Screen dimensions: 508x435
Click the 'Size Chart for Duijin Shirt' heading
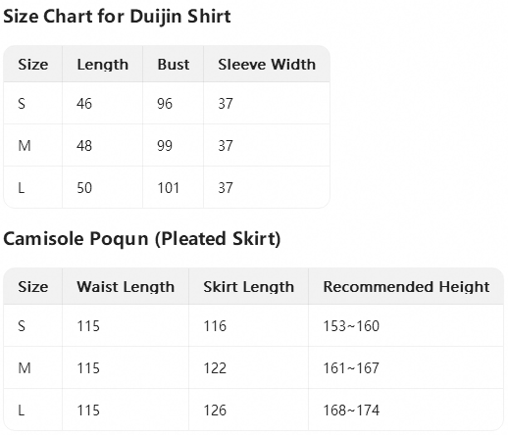click(117, 17)
